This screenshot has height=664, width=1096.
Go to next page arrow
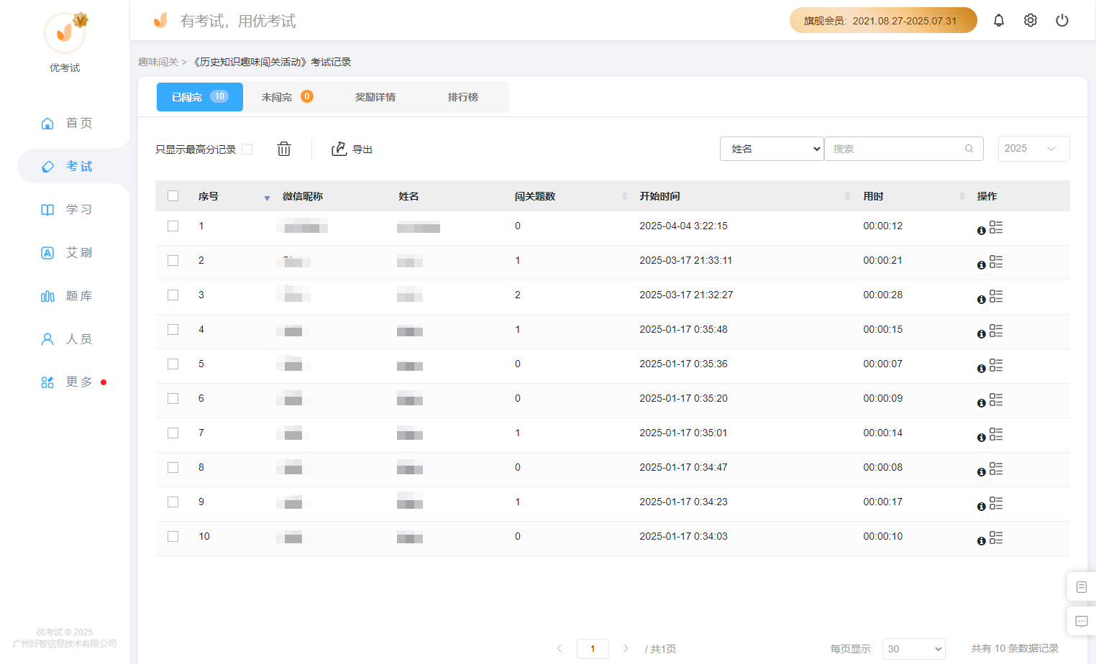click(626, 648)
